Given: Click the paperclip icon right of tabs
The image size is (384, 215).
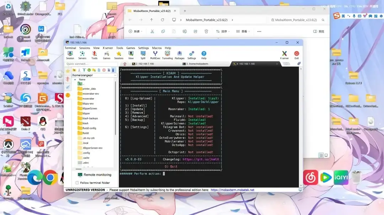Looking at the screenshot, I should pyautogui.click(x=299, y=64).
